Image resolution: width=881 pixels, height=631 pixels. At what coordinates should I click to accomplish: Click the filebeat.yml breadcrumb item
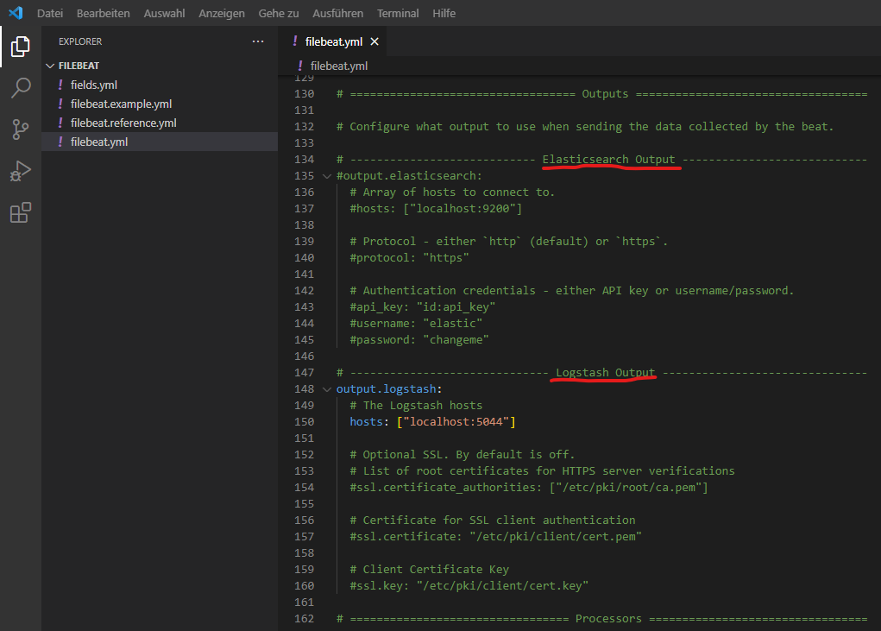point(338,66)
